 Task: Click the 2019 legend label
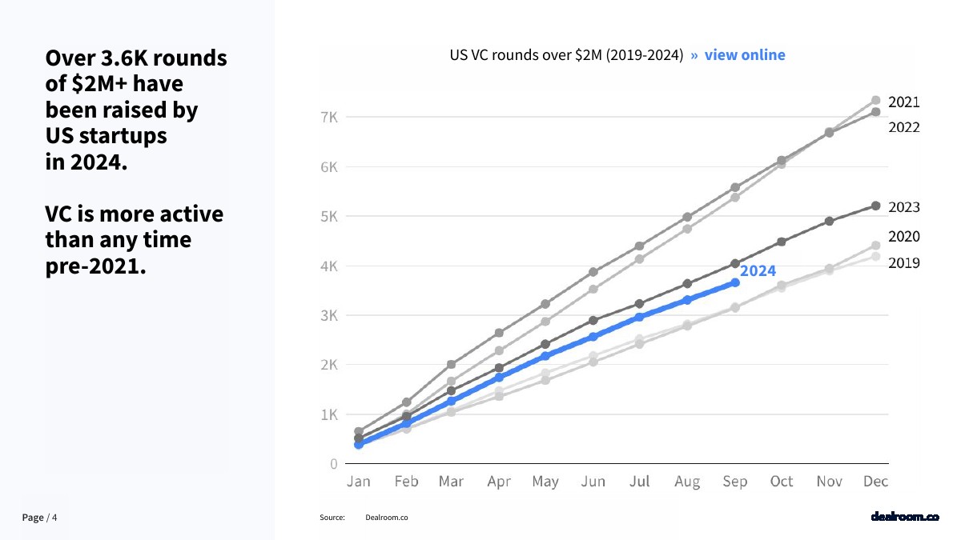(904, 263)
